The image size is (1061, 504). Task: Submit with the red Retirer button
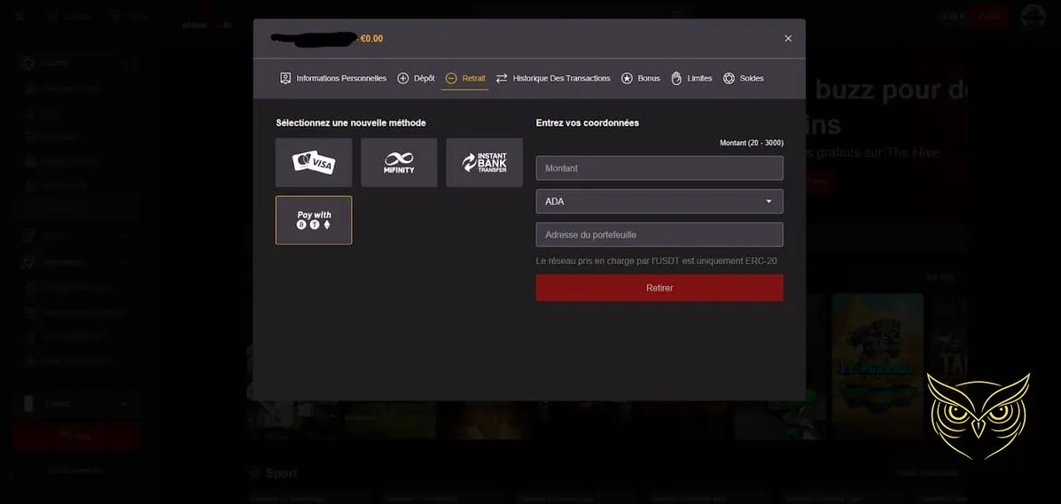(x=659, y=288)
